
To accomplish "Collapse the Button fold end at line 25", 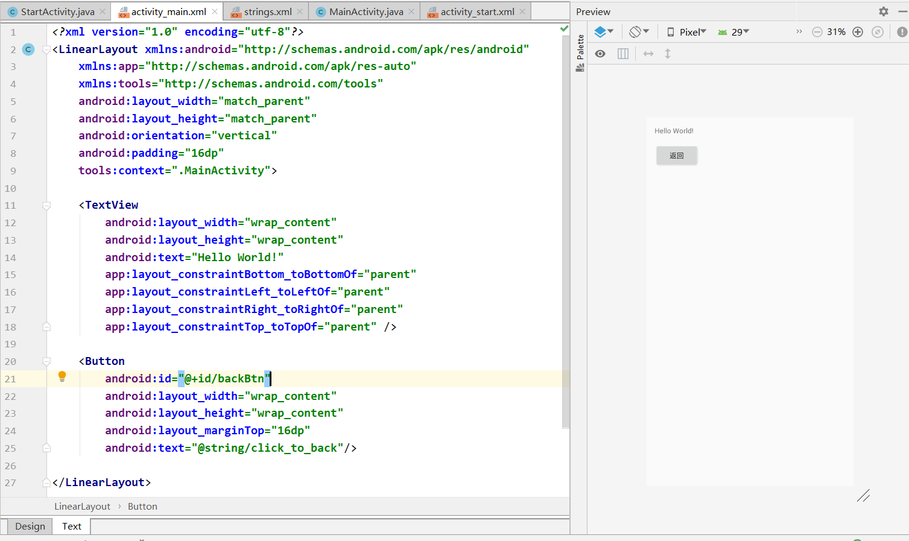I will click(46, 448).
